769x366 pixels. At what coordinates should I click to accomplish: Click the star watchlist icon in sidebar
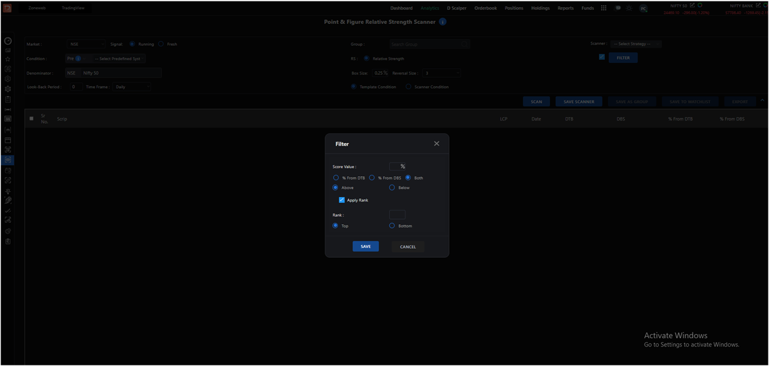coord(8,58)
